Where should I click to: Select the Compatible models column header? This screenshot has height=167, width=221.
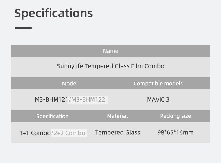click(x=158, y=83)
